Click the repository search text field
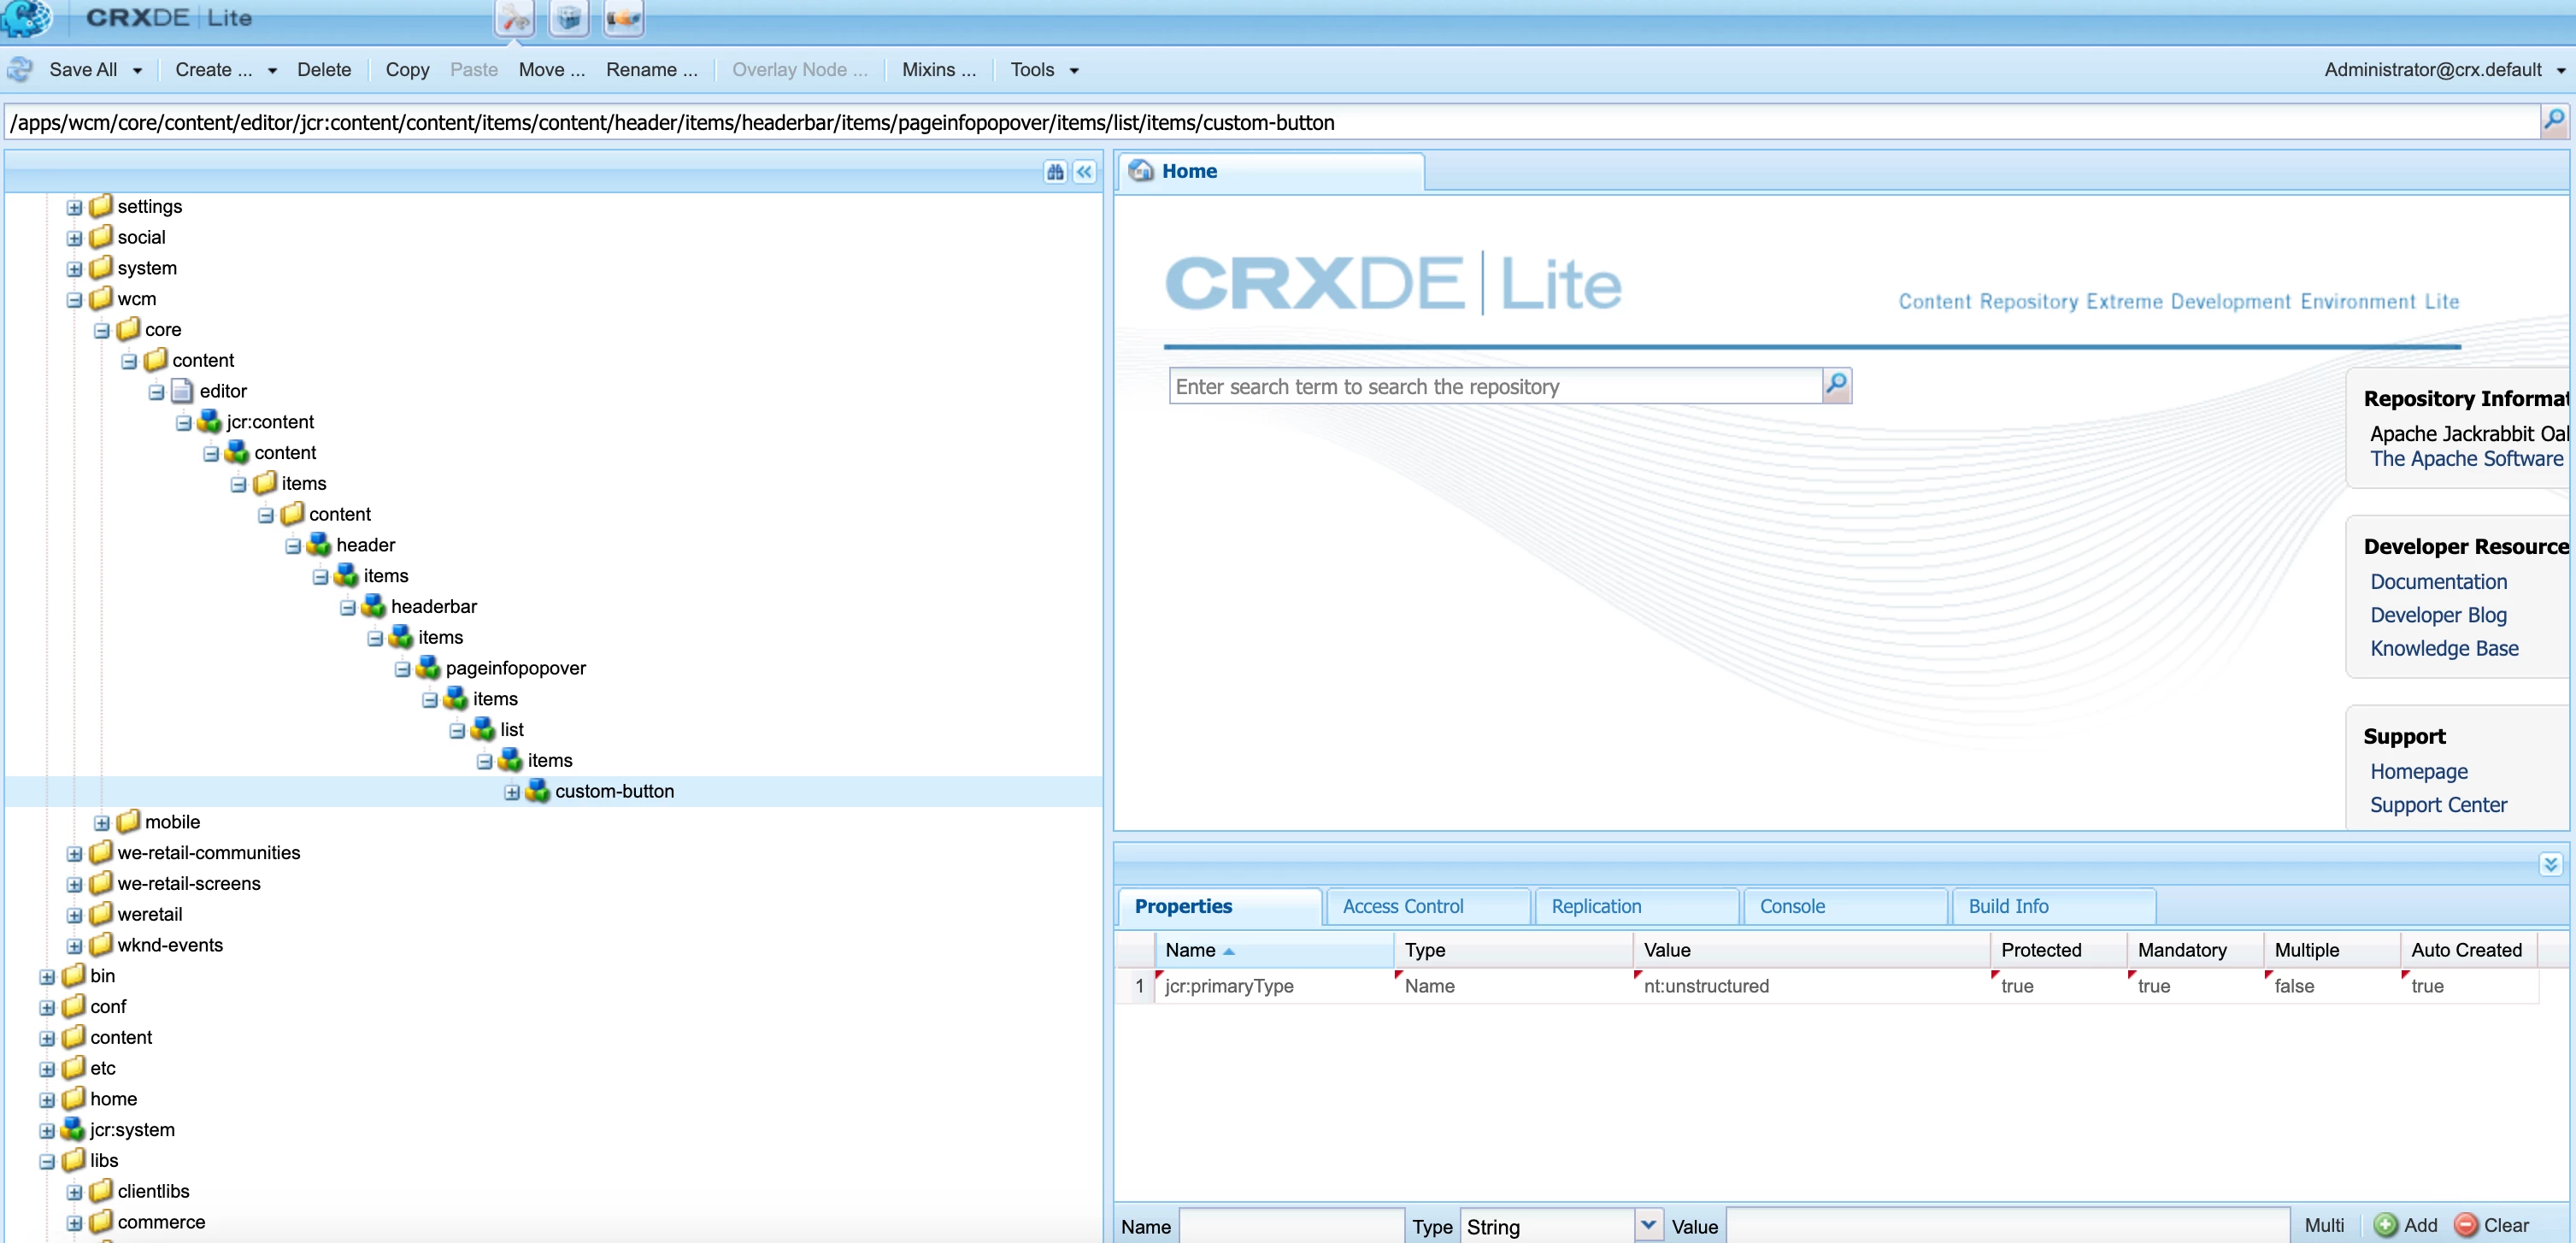 point(1494,387)
